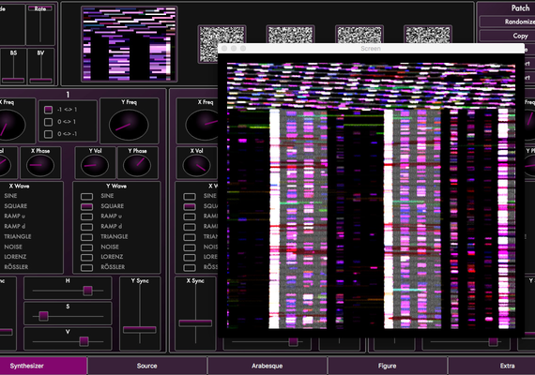Select LORENZ for Y Wave

[x=86, y=258]
